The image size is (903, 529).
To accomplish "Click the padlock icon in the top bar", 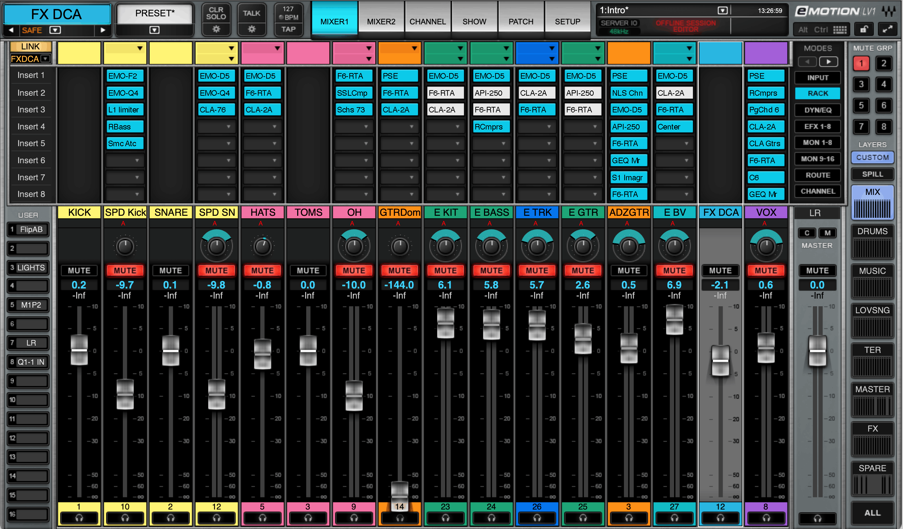I will (864, 29).
